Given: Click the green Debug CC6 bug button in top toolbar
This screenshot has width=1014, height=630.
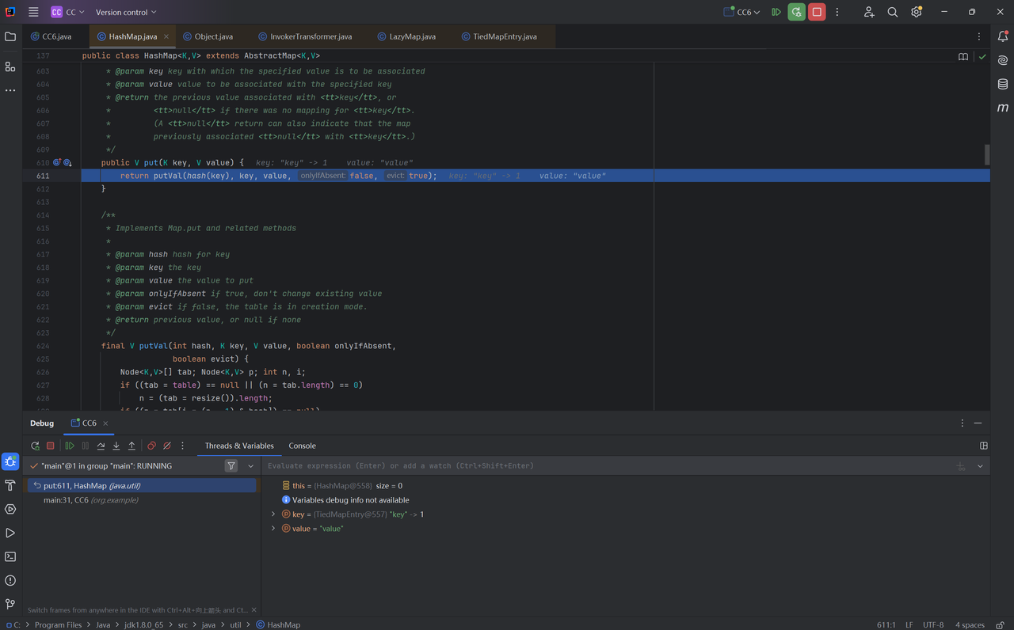Looking at the screenshot, I should (x=797, y=12).
